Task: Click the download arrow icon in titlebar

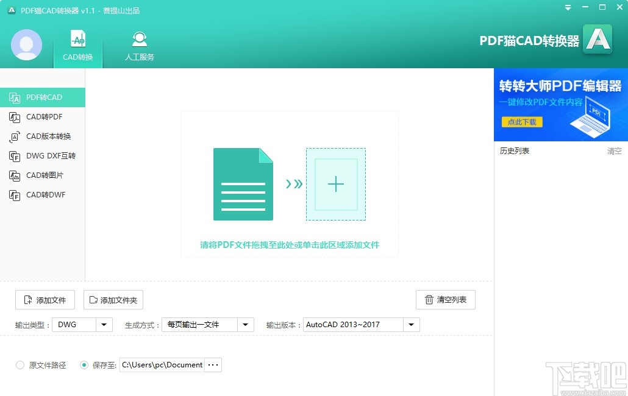Action: click(x=567, y=7)
